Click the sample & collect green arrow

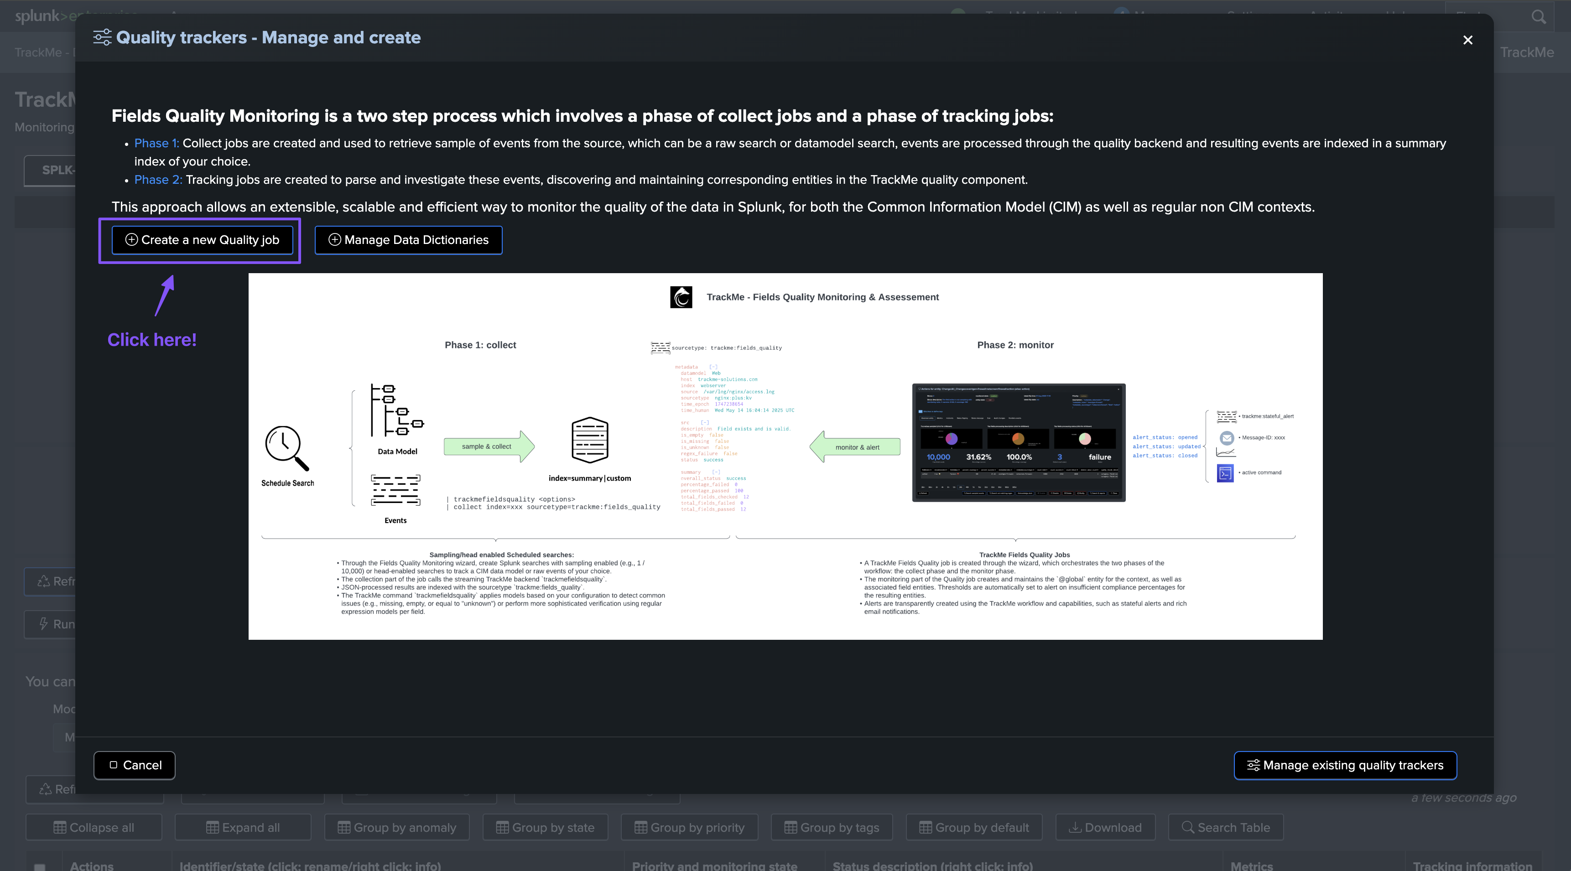489,446
